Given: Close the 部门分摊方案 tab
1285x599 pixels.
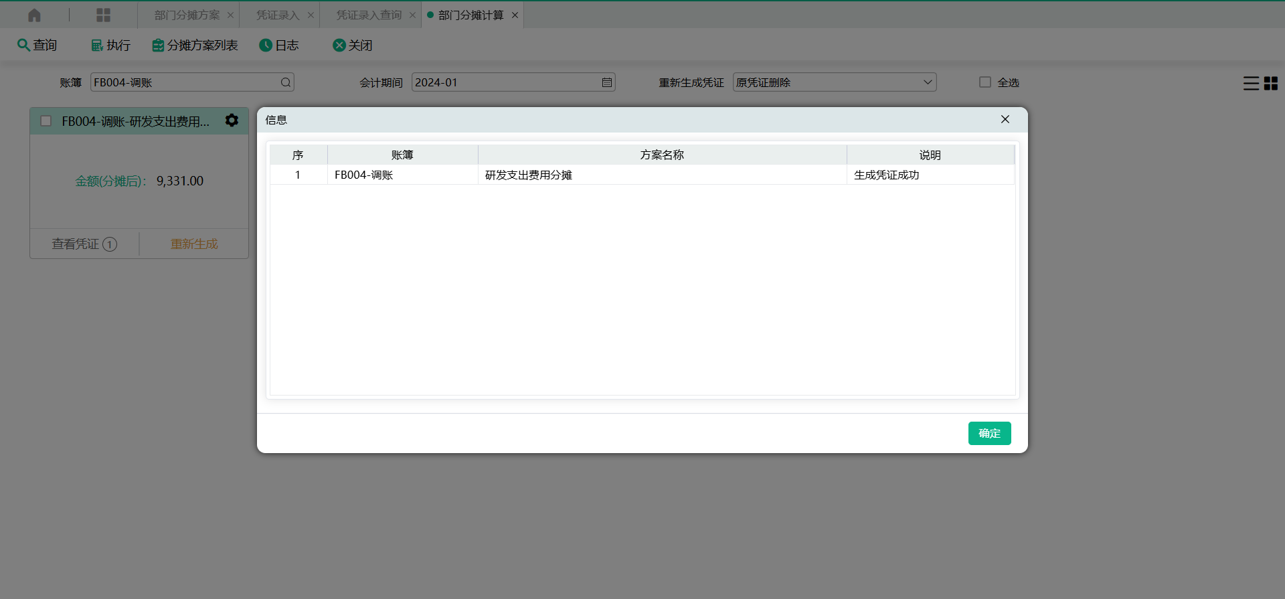Looking at the screenshot, I should coord(230,15).
